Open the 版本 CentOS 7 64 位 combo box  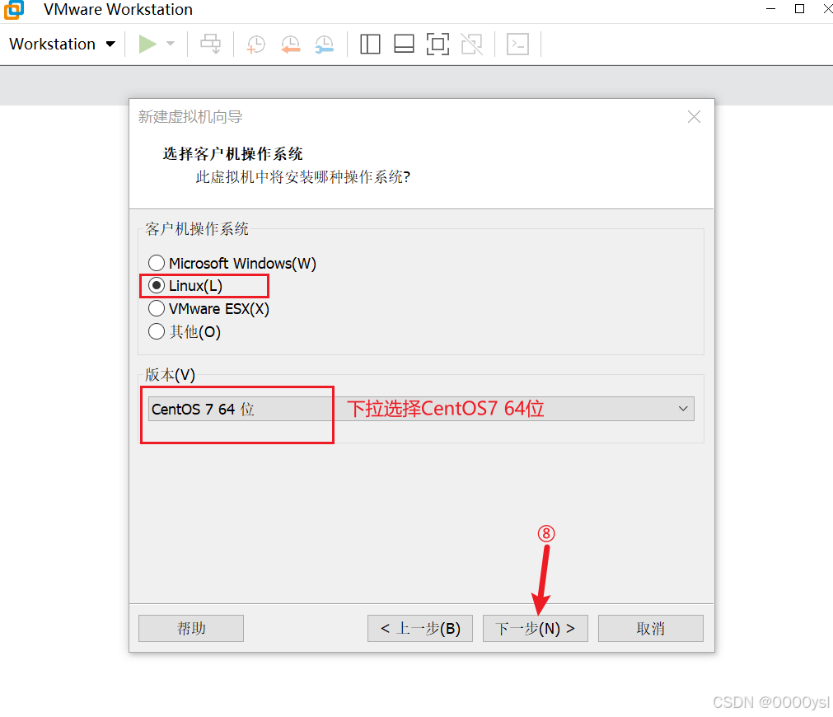point(421,409)
